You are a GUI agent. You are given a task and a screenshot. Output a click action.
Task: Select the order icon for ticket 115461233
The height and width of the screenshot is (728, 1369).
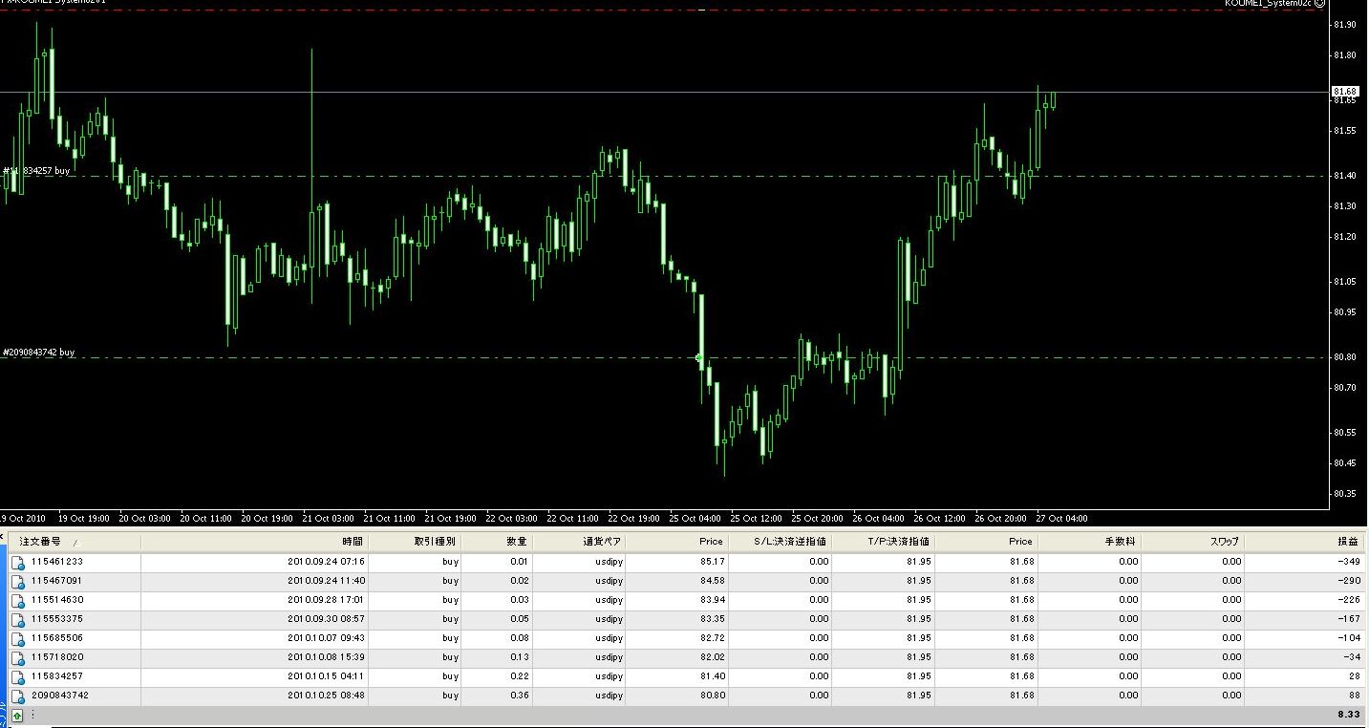pyautogui.click(x=17, y=562)
